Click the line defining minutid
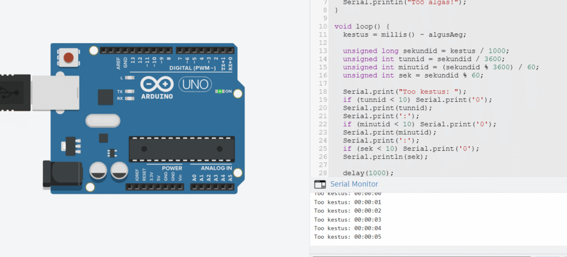 click(x=441, y=68)
